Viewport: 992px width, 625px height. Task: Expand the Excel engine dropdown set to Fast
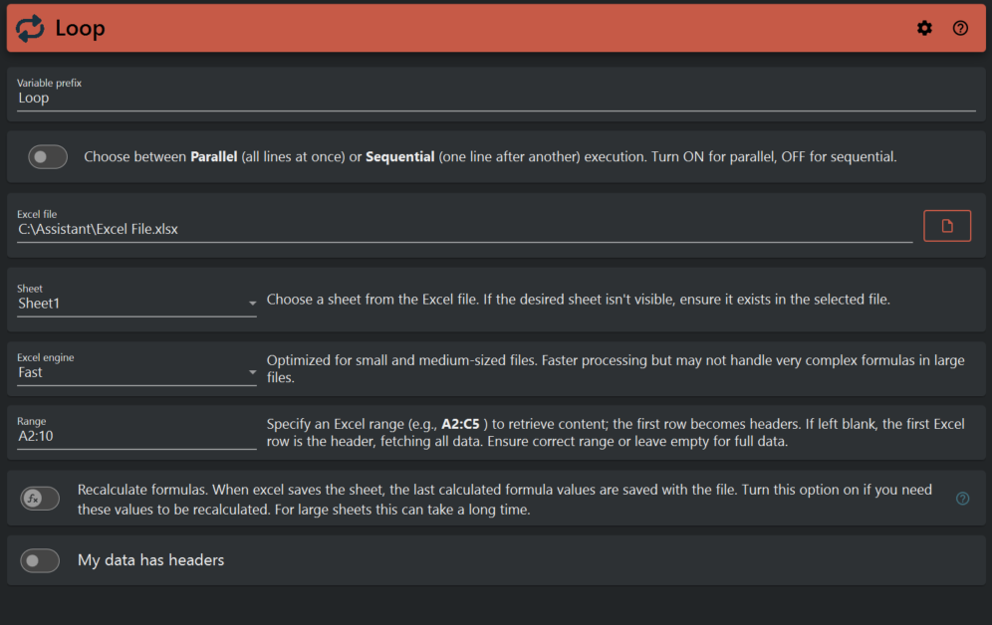(x=136, y=373)
